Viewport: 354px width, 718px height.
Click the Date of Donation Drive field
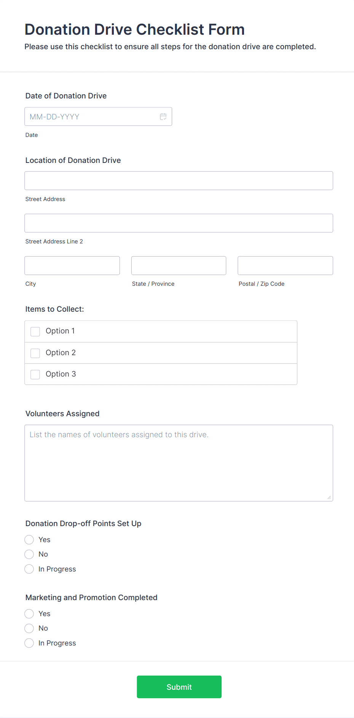[x=98, y=117]
